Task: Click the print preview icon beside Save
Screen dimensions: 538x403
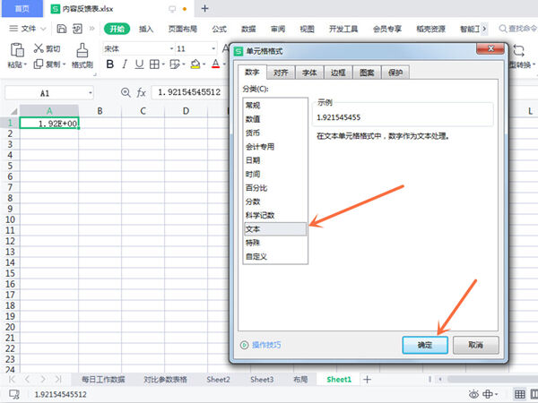Action: pos(77,29)
